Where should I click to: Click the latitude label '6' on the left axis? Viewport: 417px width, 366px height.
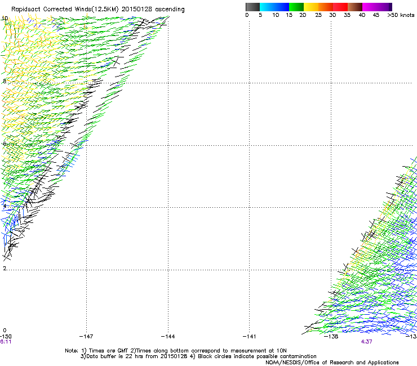coord(5,144)
